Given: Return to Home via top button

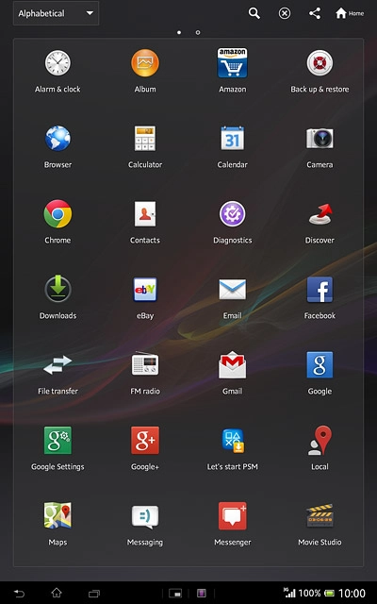Looking at the screenshot, I should pos(350,13).
